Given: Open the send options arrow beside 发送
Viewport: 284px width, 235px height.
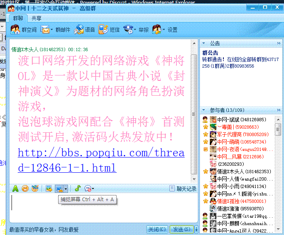Looking at the screenshot, I should (196, 229).
